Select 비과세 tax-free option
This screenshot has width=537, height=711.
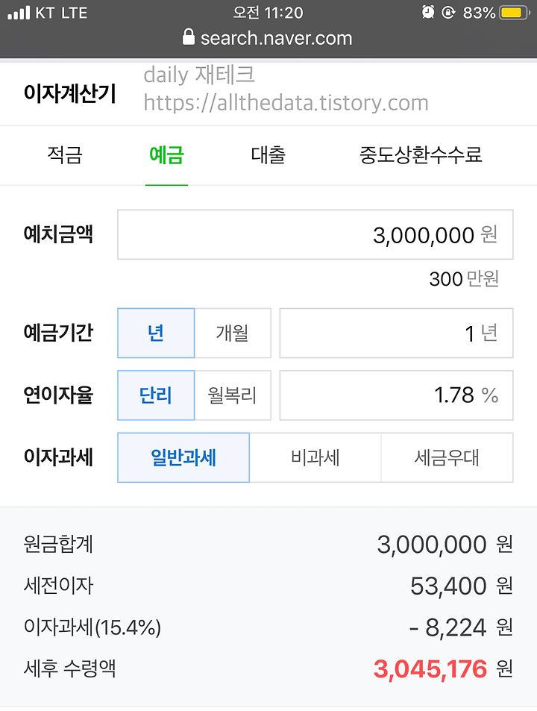(x=315, y=457)
